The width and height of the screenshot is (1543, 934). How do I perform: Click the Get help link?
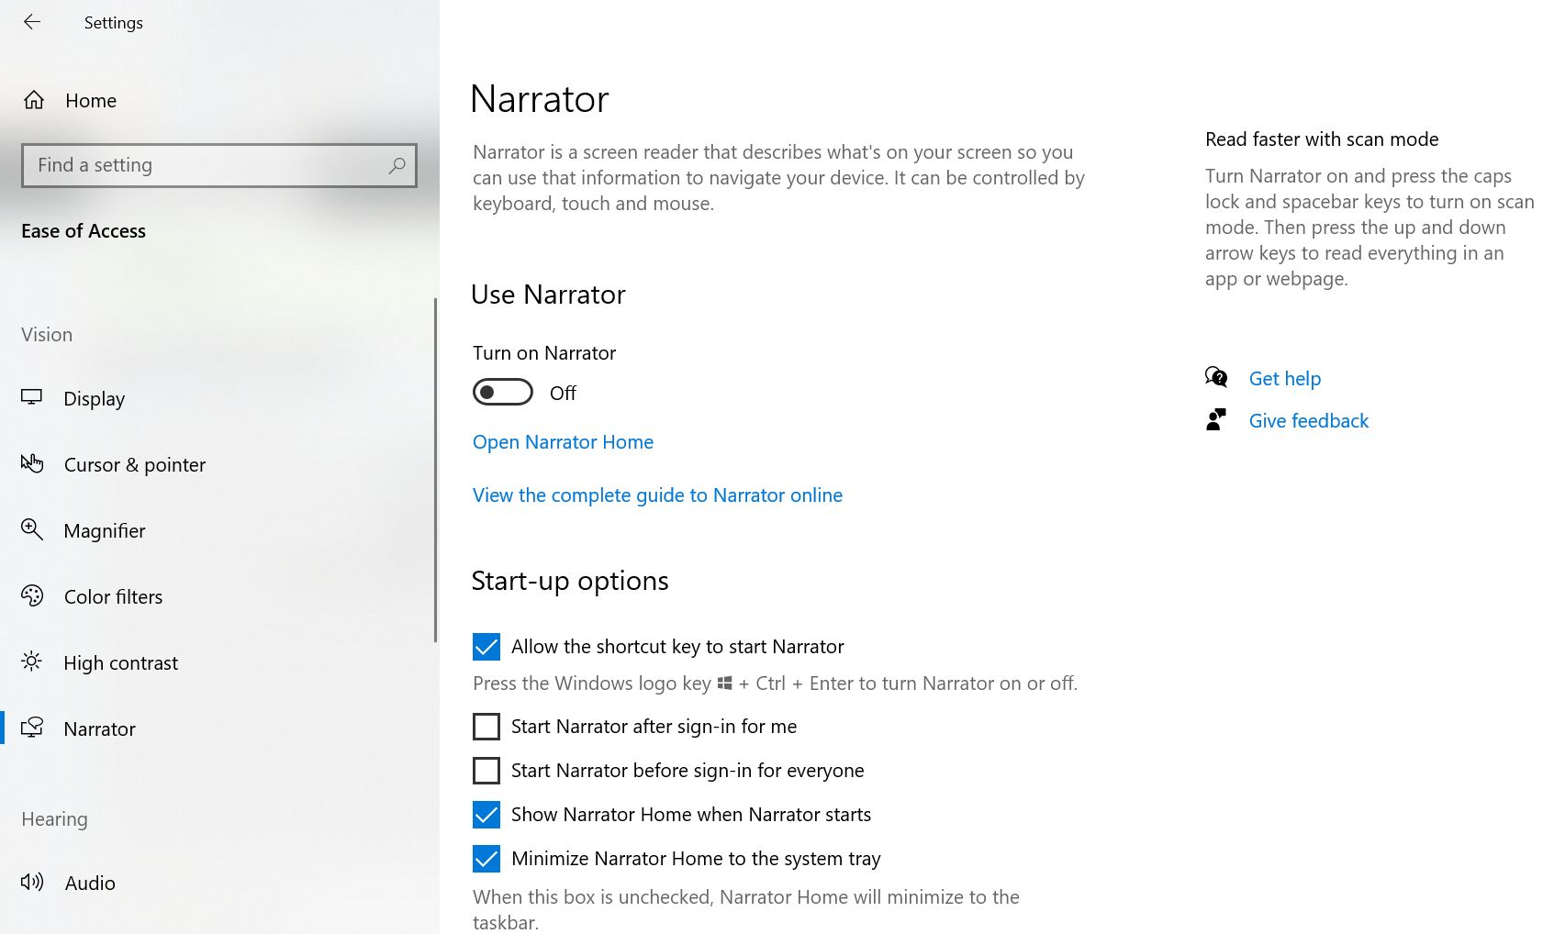(x=1284, y=378)
